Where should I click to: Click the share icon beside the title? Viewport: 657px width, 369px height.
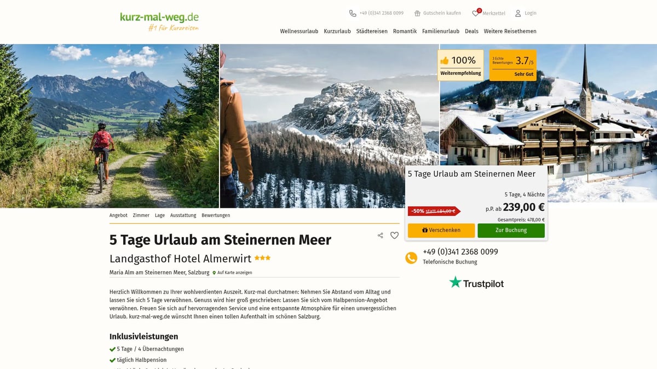pyautogui.click(x=380, y=236)
